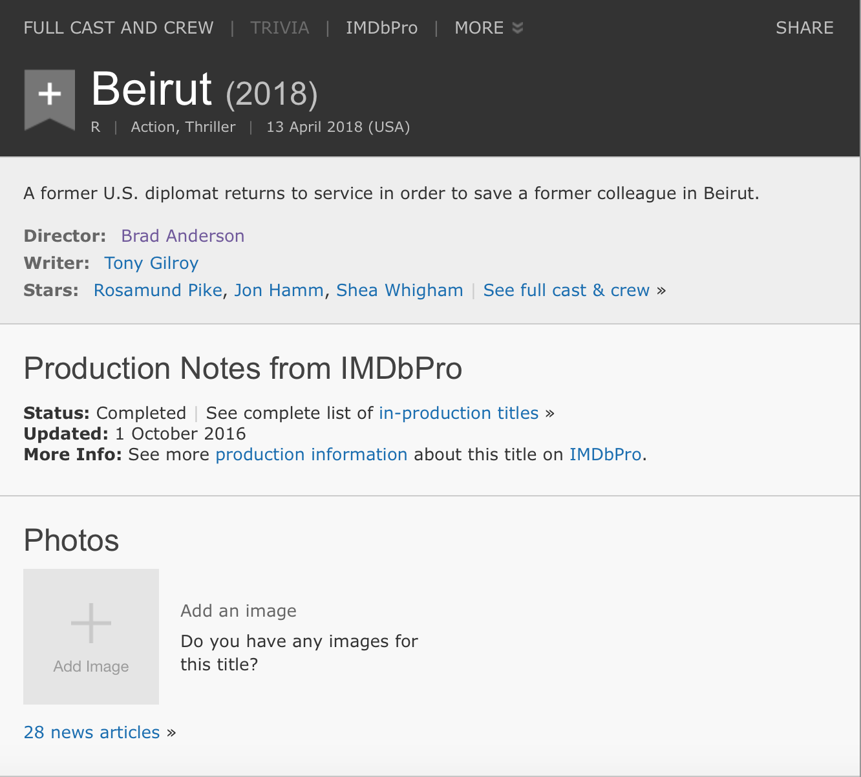861x777 pixels.
Task: Click the Add Image label text
Action: (x=91, y=666)
